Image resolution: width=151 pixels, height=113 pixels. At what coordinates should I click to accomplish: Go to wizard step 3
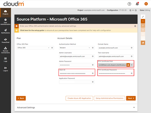click(143, 30)
